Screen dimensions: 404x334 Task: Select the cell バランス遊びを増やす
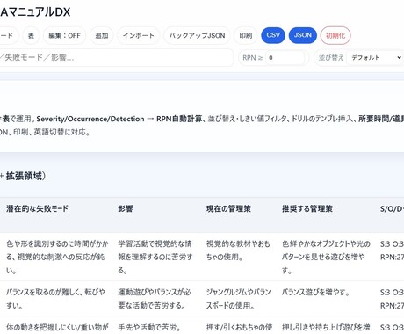point(315,292)
